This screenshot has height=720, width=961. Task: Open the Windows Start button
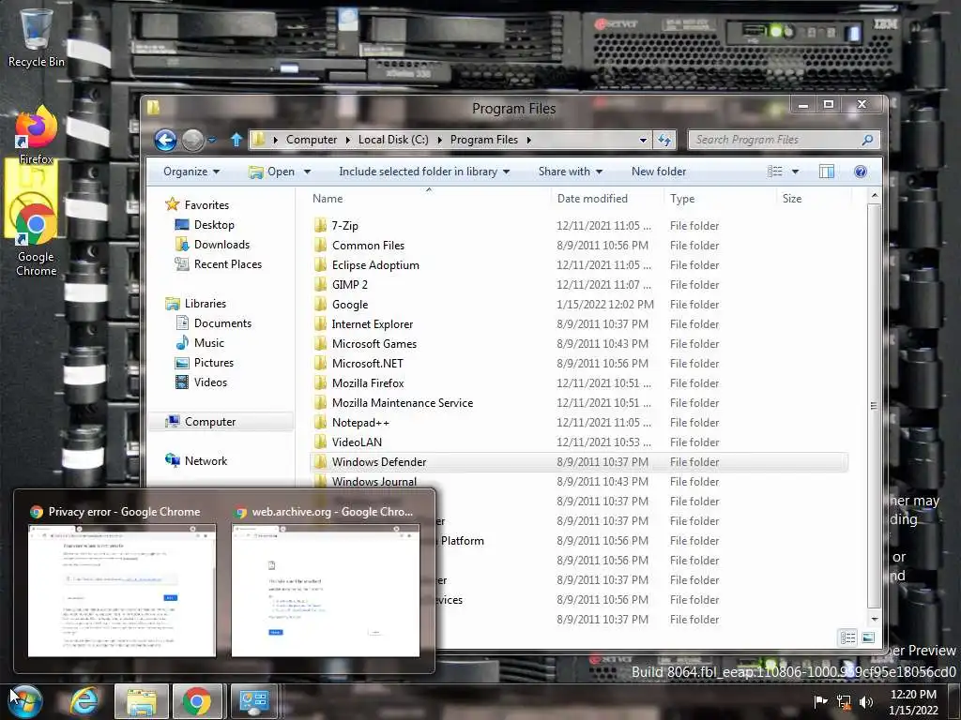[24, 701]
